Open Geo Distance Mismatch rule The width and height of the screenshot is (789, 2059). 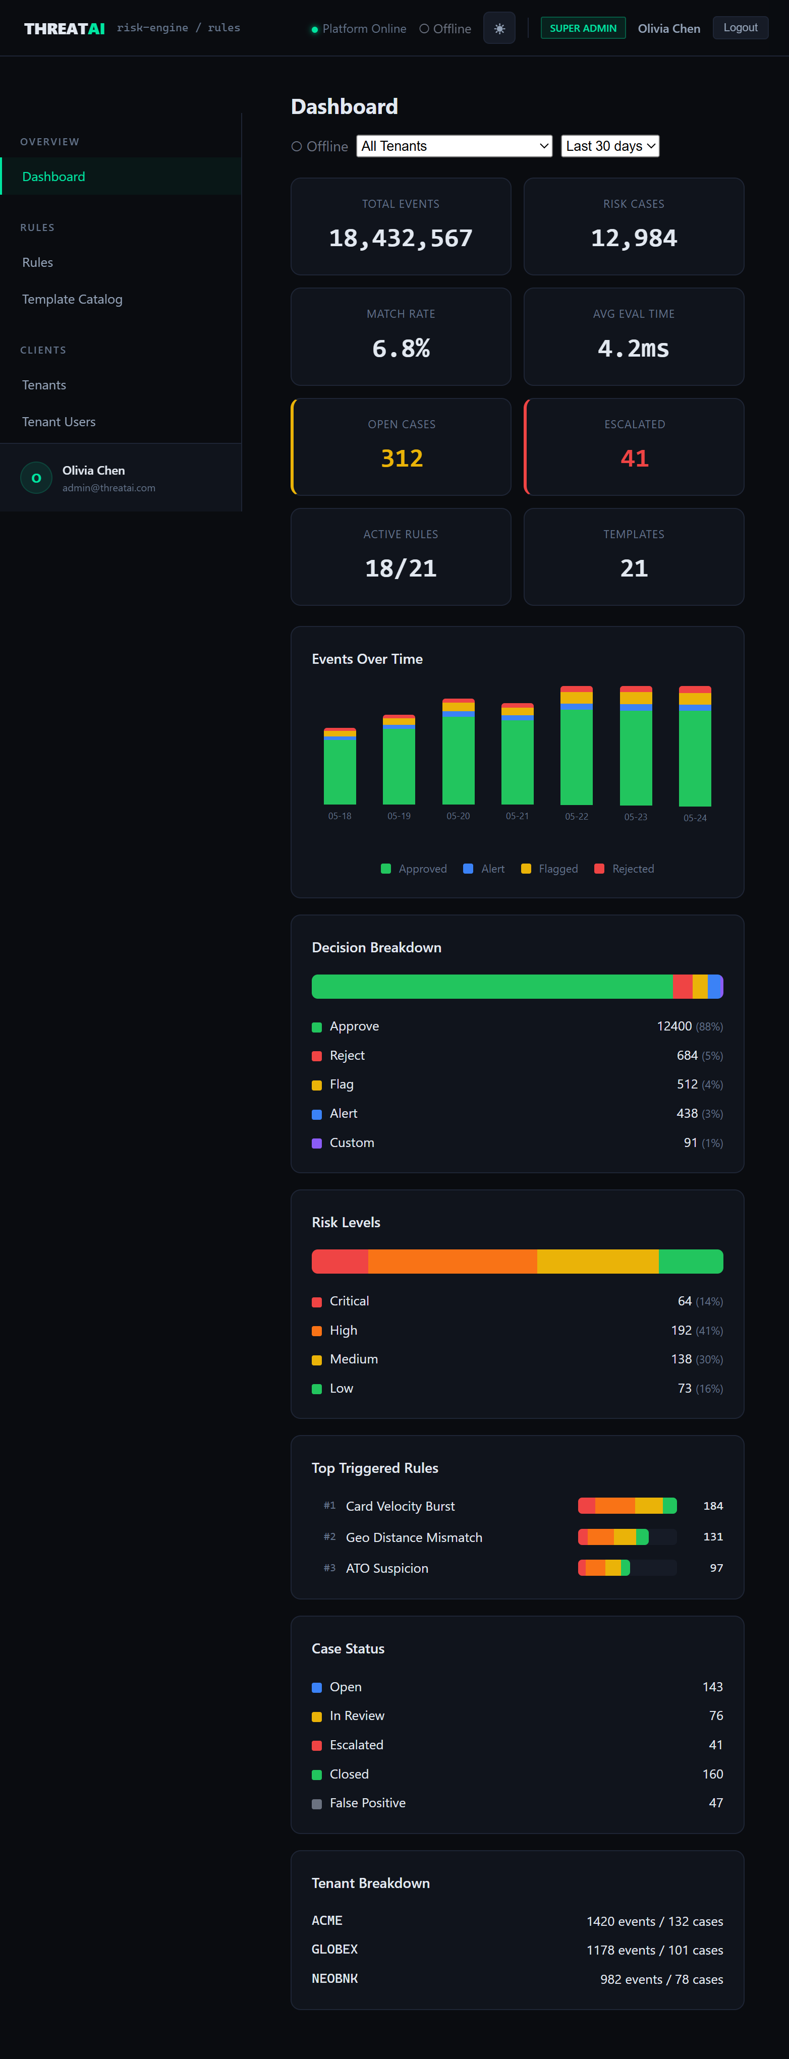coord(517,1537)
